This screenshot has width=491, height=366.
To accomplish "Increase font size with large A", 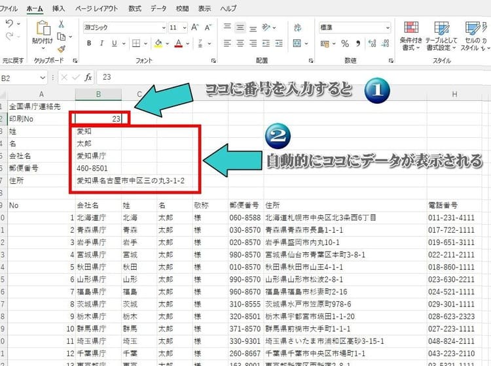I will [195, 27].
